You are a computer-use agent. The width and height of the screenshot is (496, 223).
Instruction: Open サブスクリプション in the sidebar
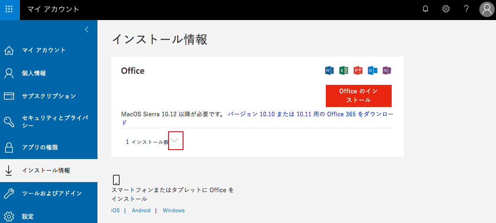coord(49,96)
